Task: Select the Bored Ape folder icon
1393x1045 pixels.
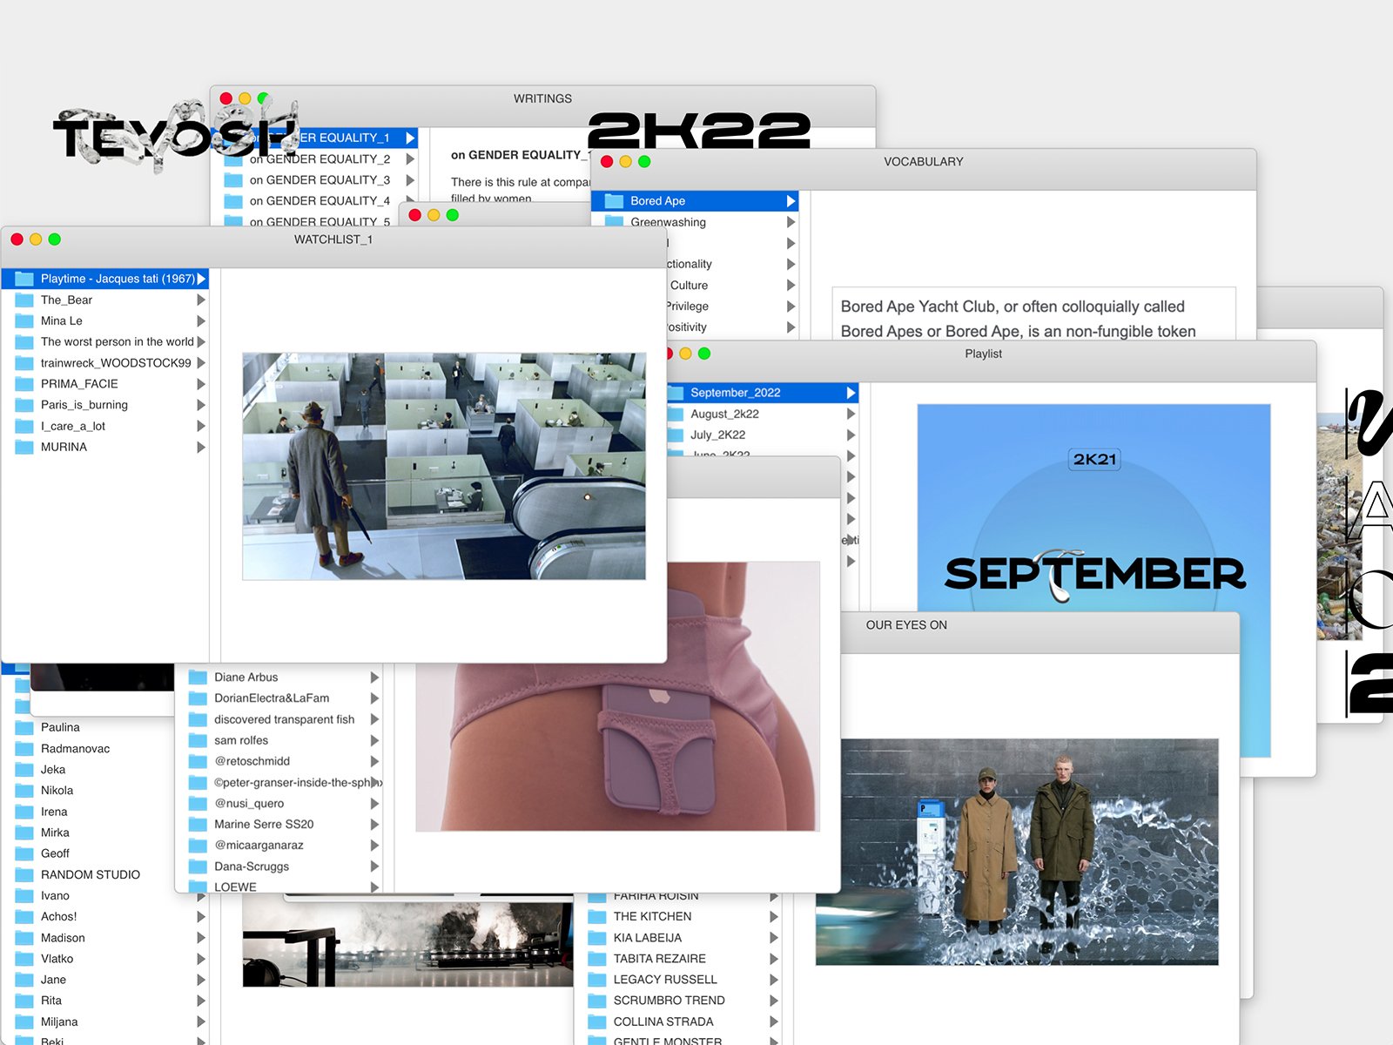Action: [x=615, y=201]
